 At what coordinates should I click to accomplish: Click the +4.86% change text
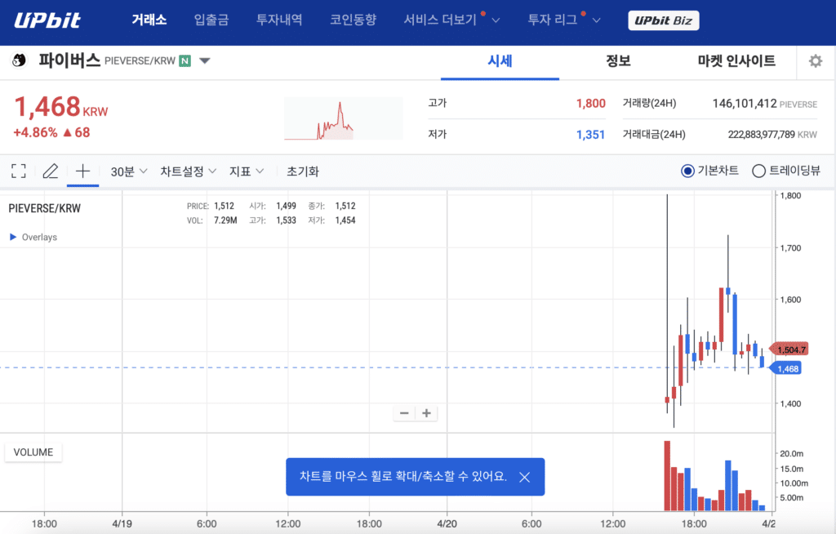(35, 132)
